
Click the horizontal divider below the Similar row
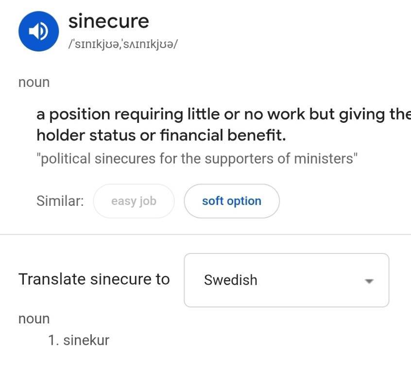[205, 235]
